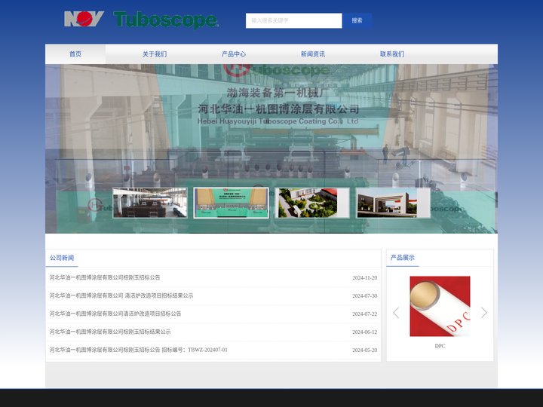Screen dimensions: 543x407
Task: Open news 棕刚玉招标结果公示
Action: (110, 332)
